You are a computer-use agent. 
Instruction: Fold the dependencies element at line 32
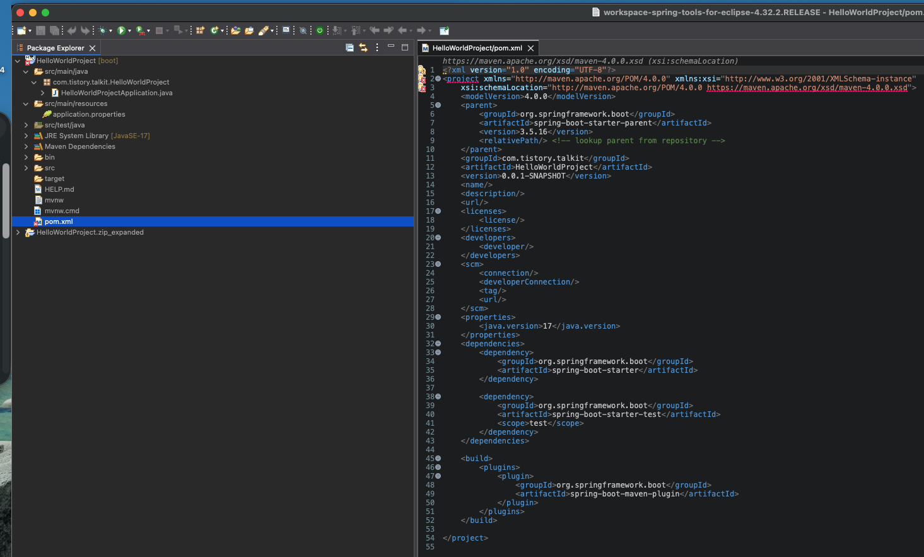click(x=438, y=344)
